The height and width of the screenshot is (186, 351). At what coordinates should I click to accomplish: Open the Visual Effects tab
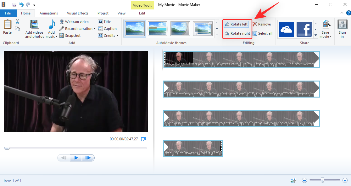click(x=77, y=13)
